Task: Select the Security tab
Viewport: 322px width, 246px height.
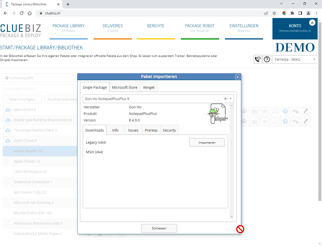Action: 169,130
